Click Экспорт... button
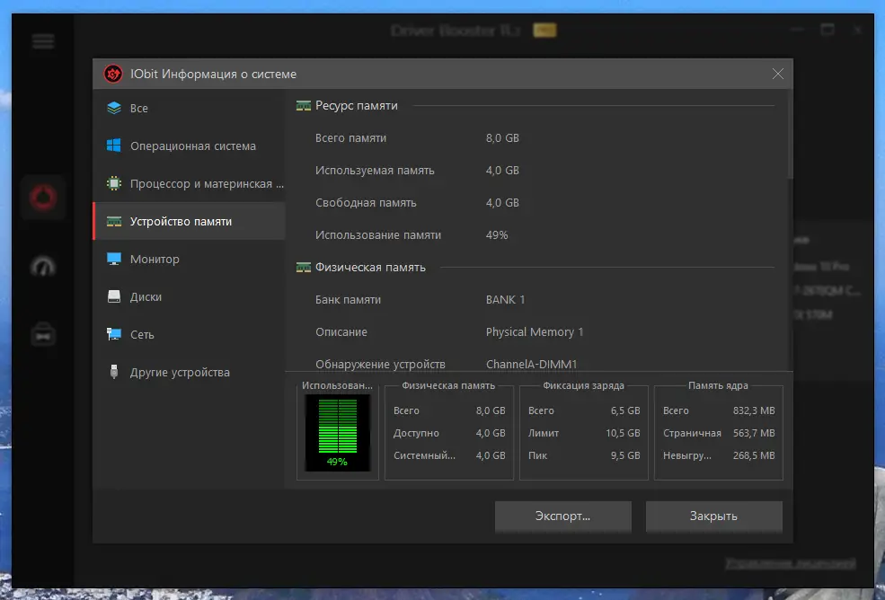The height and width of the screenshot is (600, 885). point(562,516)
